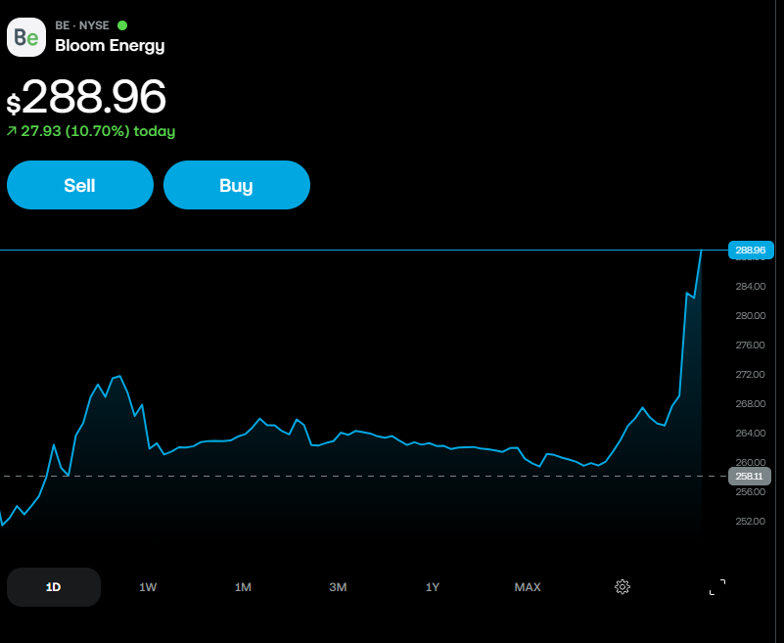Click the 27.93 (10.70%) today change
This screenshot has height=643, width=784.
98,131
